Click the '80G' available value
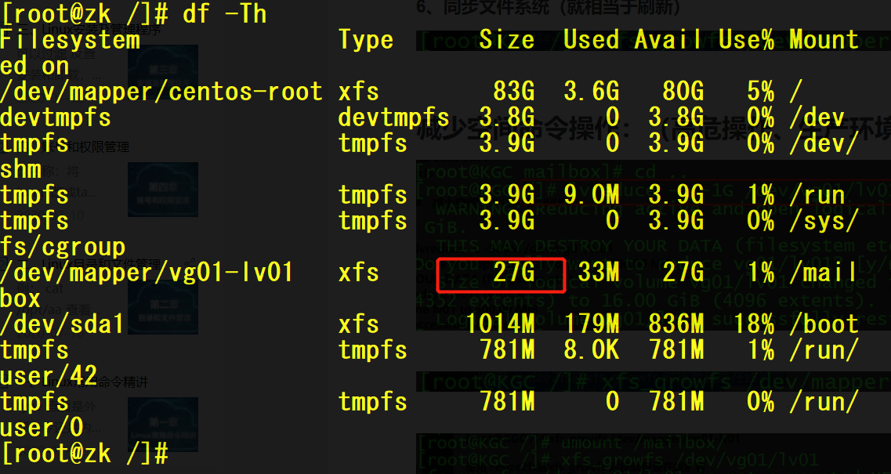This screenshot has height=474, width=891. point(683,92)
